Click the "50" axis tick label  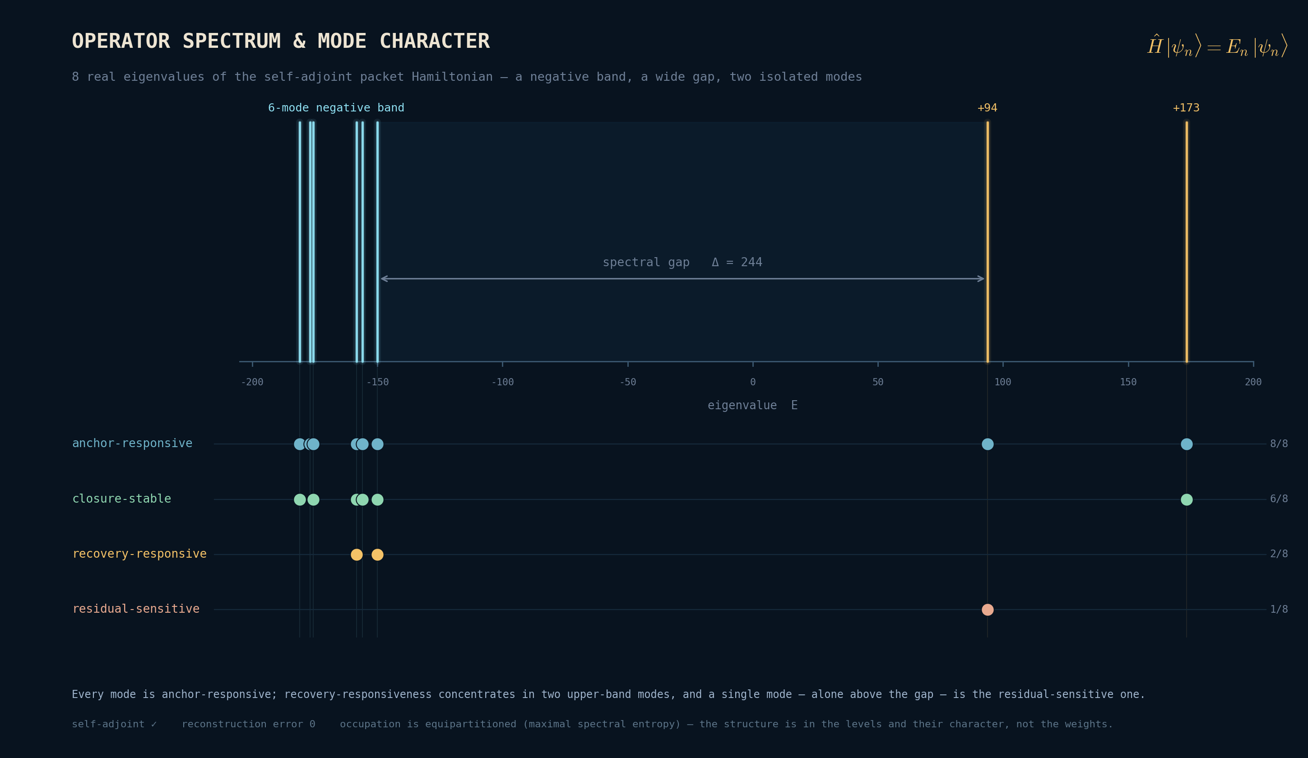(878, 382)
